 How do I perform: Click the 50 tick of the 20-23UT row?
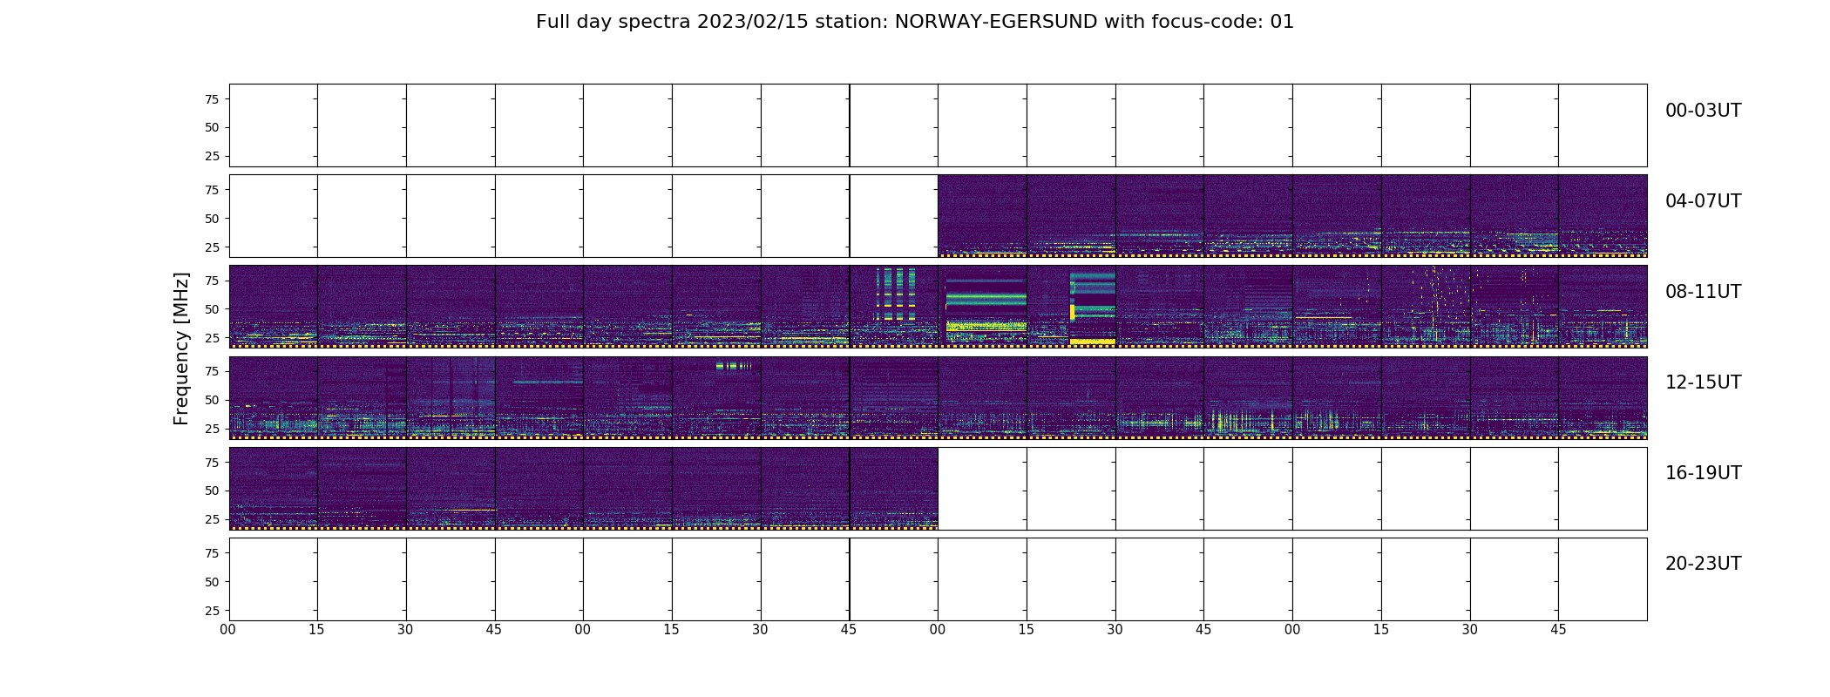(x=211, y=582)
